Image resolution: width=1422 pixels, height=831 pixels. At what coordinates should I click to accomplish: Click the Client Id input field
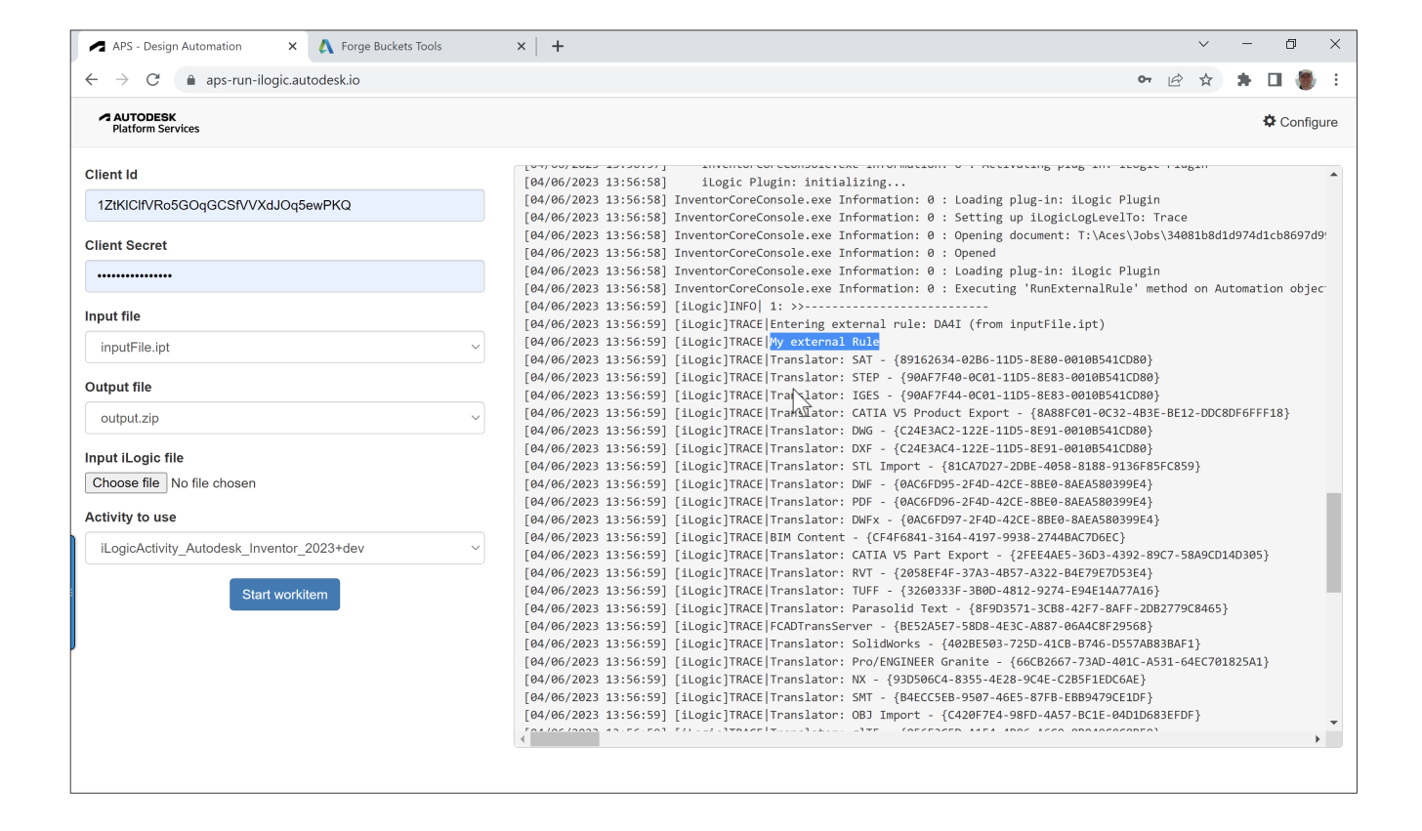coord(284,205)
